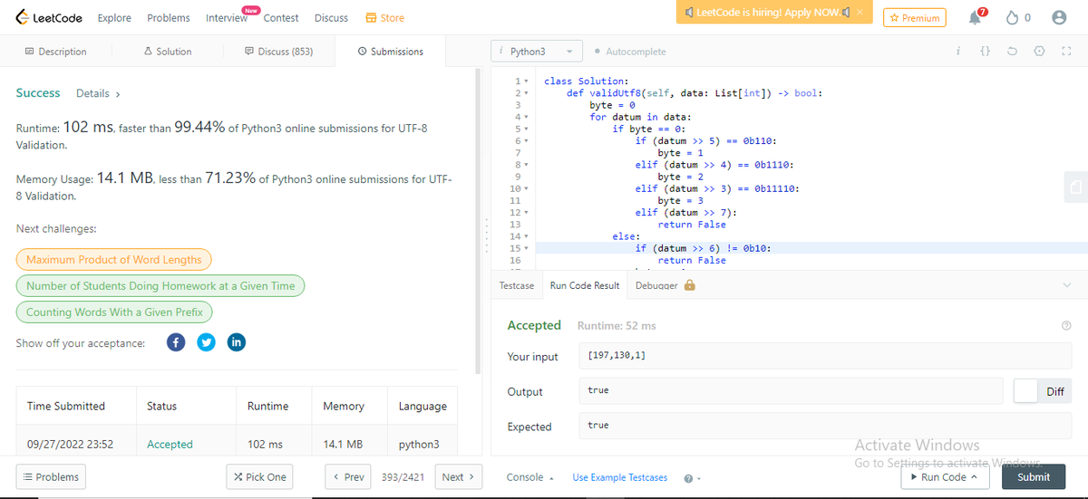The height and width of the screenshot is (499, 1088).
Task: Select Run Code Result tab
Action: [585, 285]
